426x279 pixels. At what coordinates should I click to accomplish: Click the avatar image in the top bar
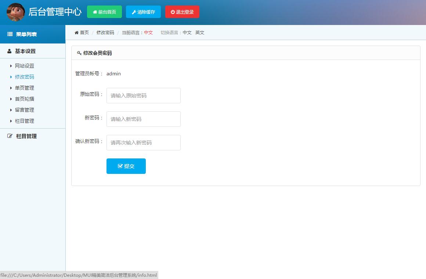15,12
